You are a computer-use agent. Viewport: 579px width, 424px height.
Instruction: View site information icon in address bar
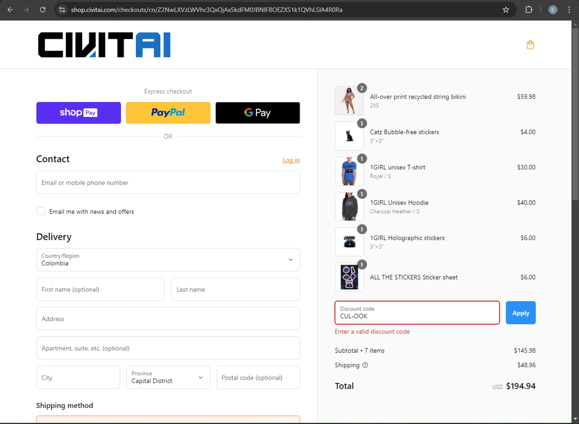coord(62,10)
